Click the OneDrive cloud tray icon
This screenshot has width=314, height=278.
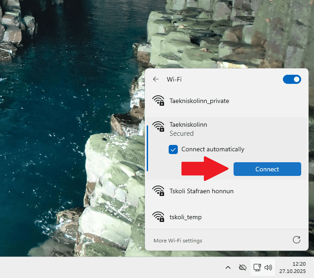point(243,268)
